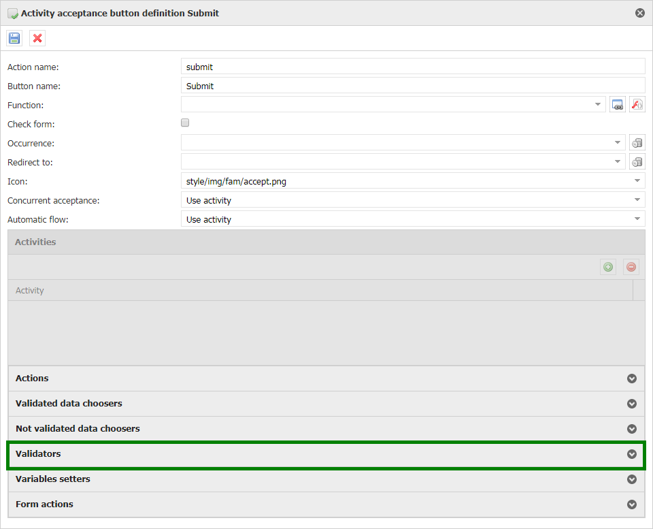Screen dimensions: 653x529
Task: Click the Action name label
Action: [33, 67]
